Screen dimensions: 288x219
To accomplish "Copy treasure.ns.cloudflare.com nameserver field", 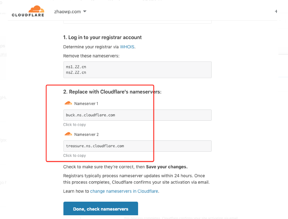I will tap(137, 146).
